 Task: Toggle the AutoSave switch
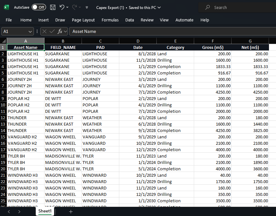pos(39,7)
